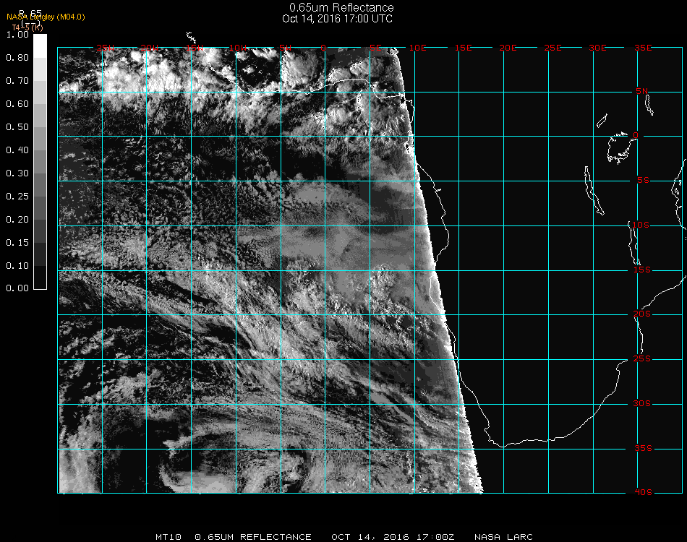Click the 15E longitude label
The image size is (687, 542).
[463, 48]
